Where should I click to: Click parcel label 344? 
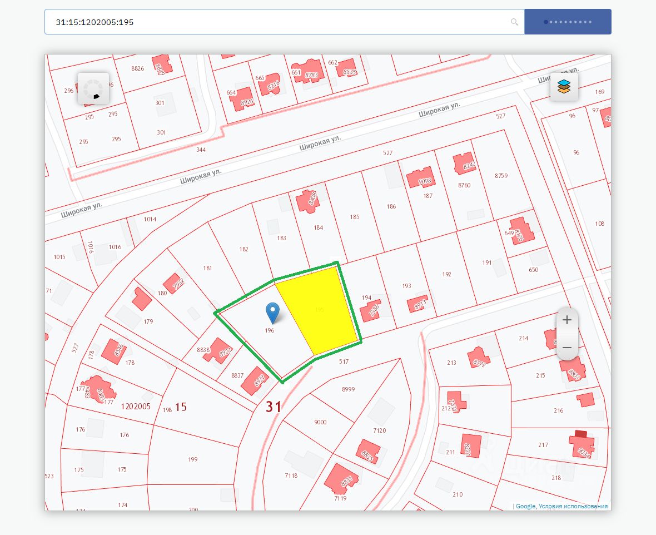201,150
